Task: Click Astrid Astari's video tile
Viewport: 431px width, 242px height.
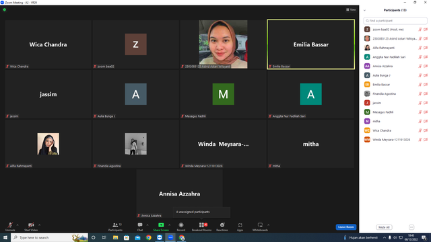Action: (223, 44)
